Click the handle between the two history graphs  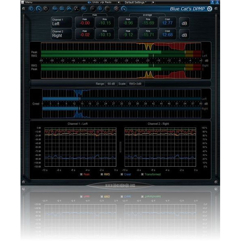tap(120, 147)
